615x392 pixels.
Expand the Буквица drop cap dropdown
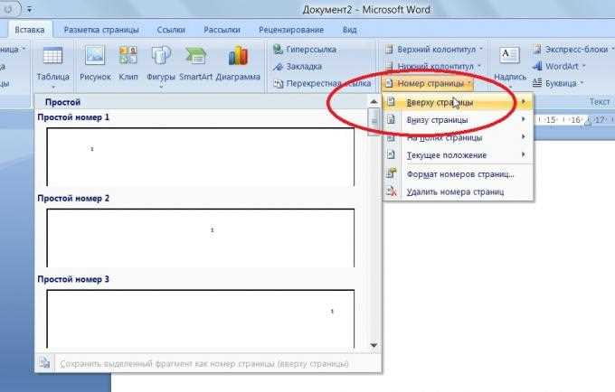[x=558, y=83]
